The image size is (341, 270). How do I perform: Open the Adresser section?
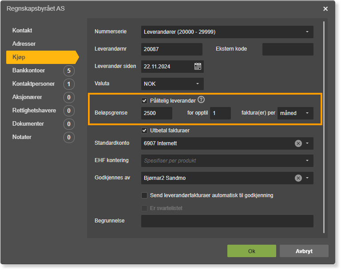click(24, 44)
